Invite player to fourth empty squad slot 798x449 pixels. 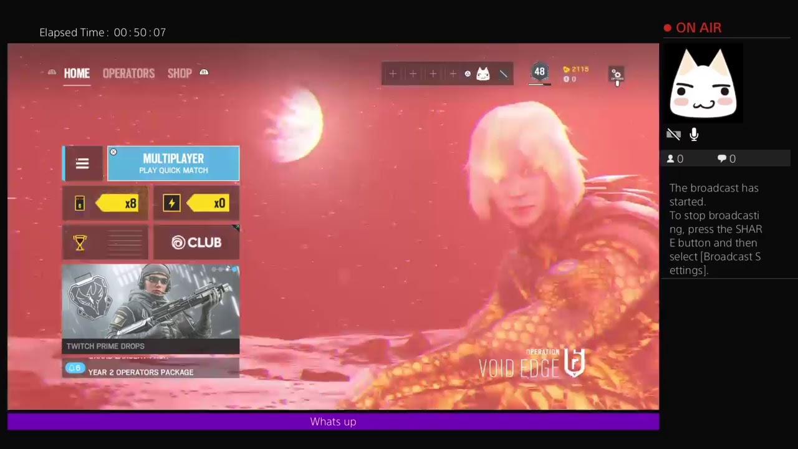[453, 74]
